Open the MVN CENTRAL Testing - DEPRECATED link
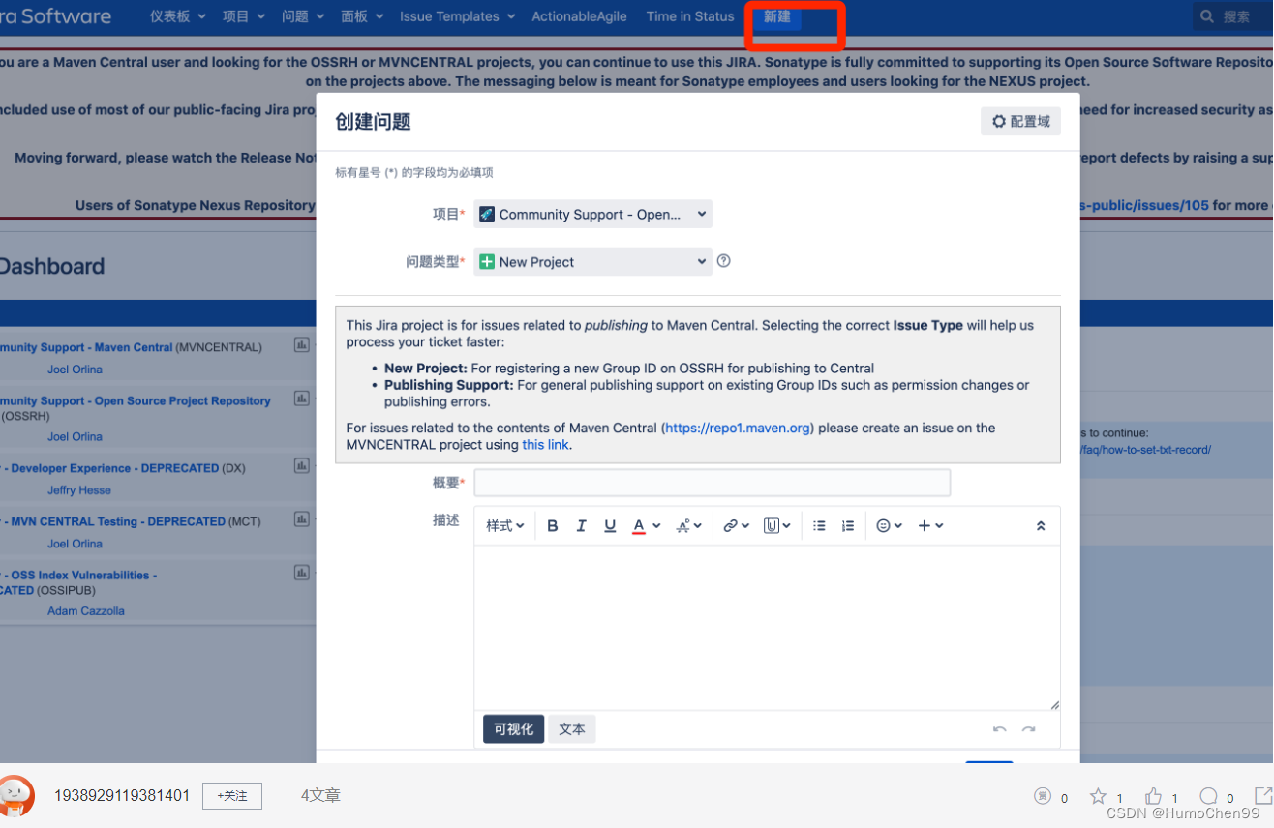1274x828 pixels. [112, 521]
